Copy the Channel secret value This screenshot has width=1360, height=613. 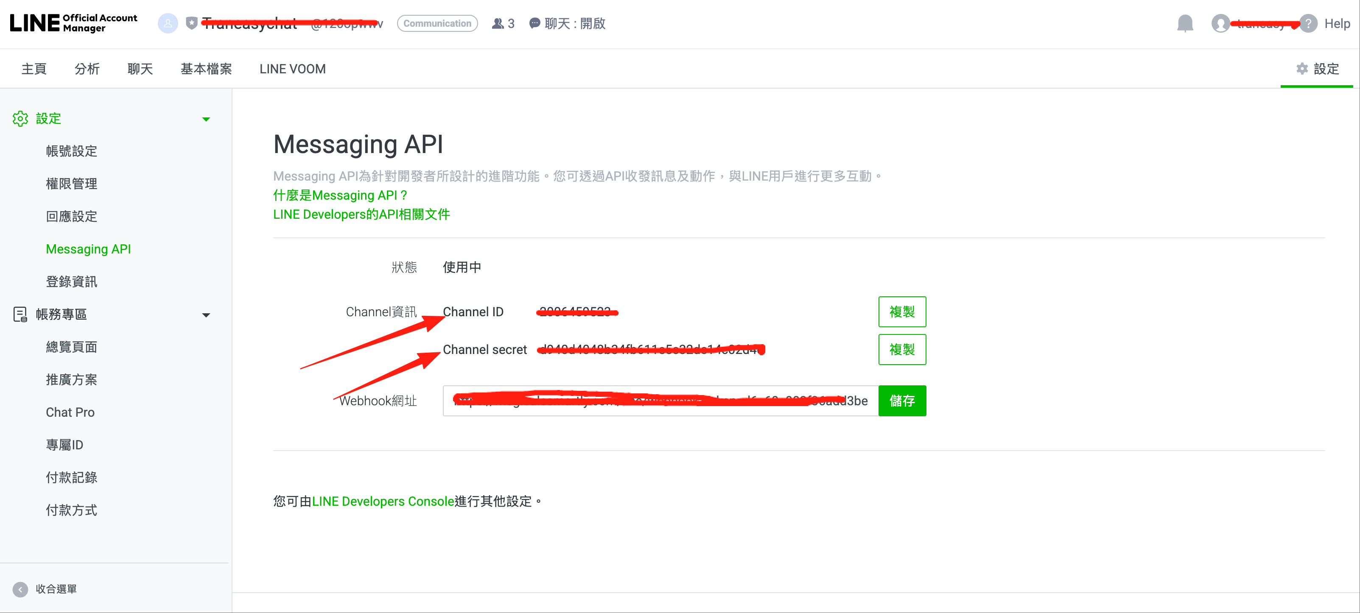(x=901, y=349)
